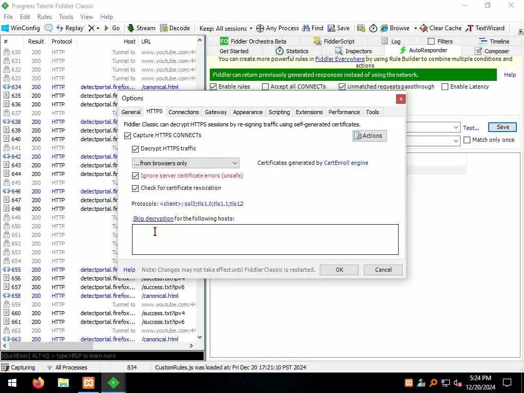Save sessions via toolbar Save icon
This screenshot has width=524, height=393.
point(339,28)
